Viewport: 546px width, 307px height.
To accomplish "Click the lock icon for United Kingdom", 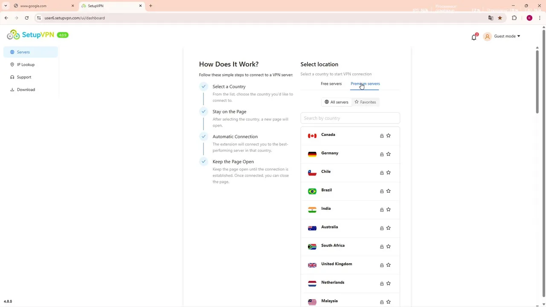I will tap(382, 265).
